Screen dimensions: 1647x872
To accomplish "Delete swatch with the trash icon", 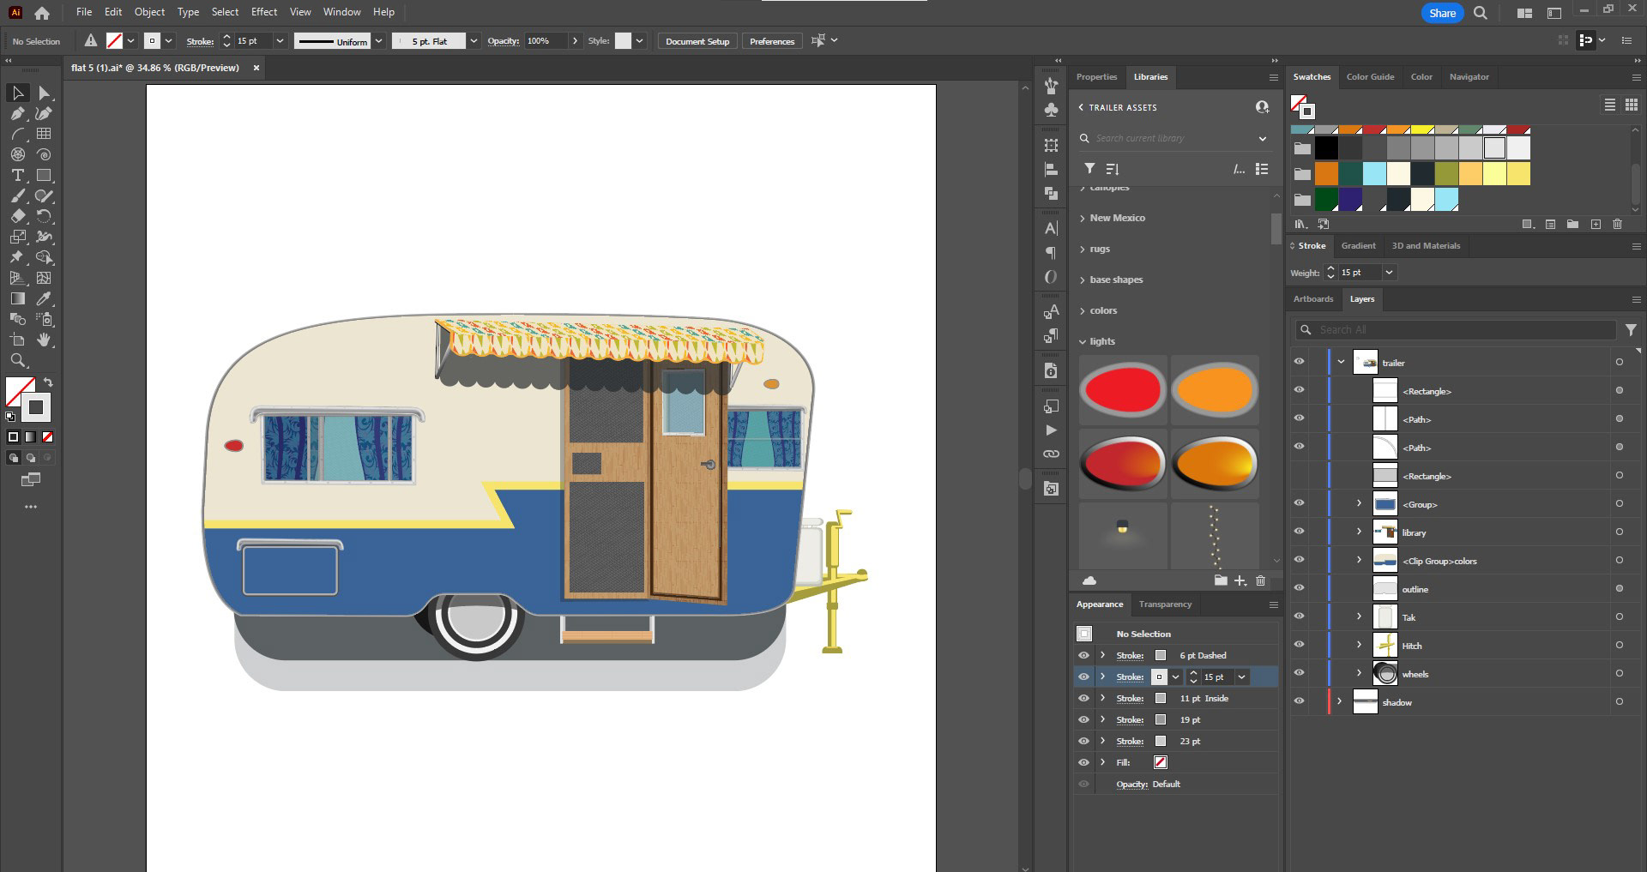I will [1618, 224].
